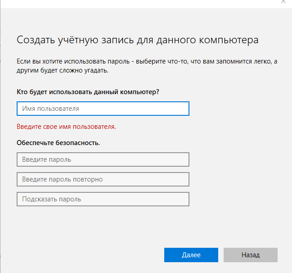Click the "Имя пользователя" username field
This screenshot has height=273, width=292.
pos(103,109)
